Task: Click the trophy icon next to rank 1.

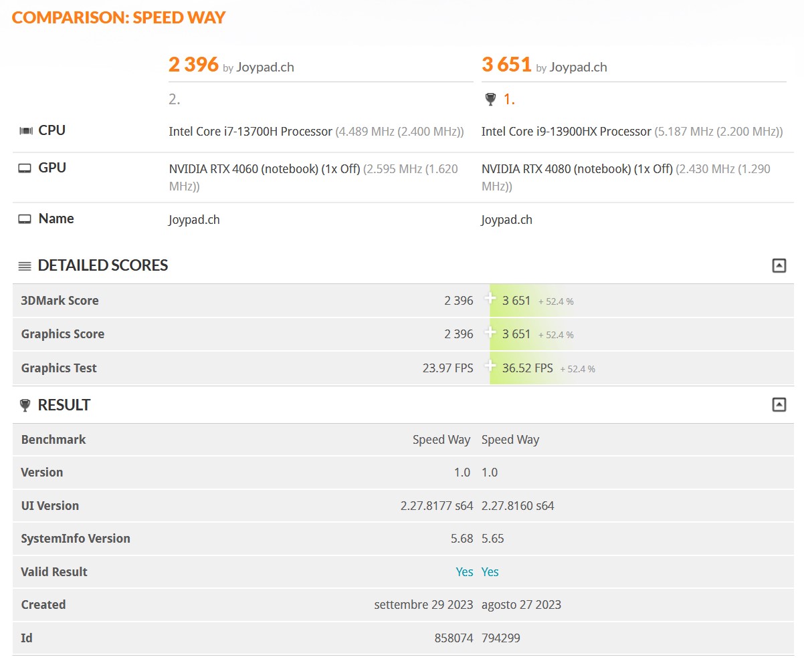Action: click(x=490, y=100)
